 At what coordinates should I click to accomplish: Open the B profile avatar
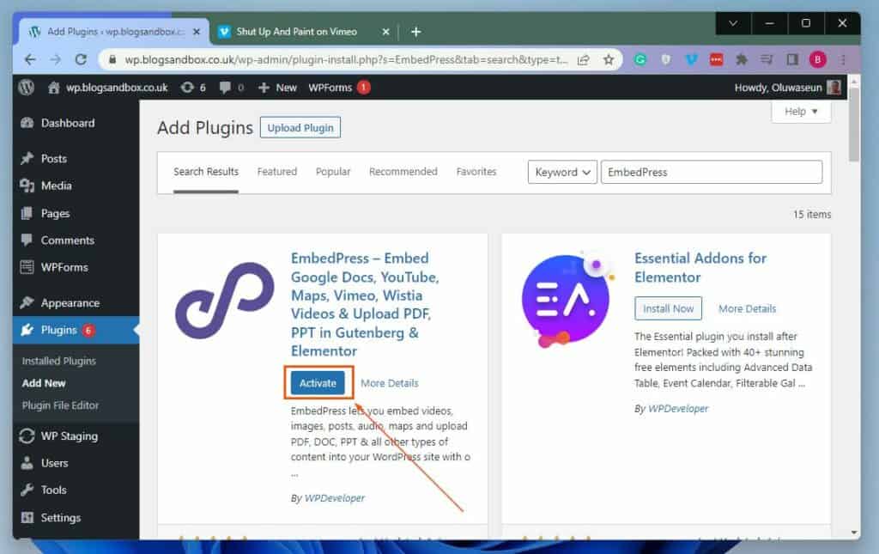click(817, 59)
